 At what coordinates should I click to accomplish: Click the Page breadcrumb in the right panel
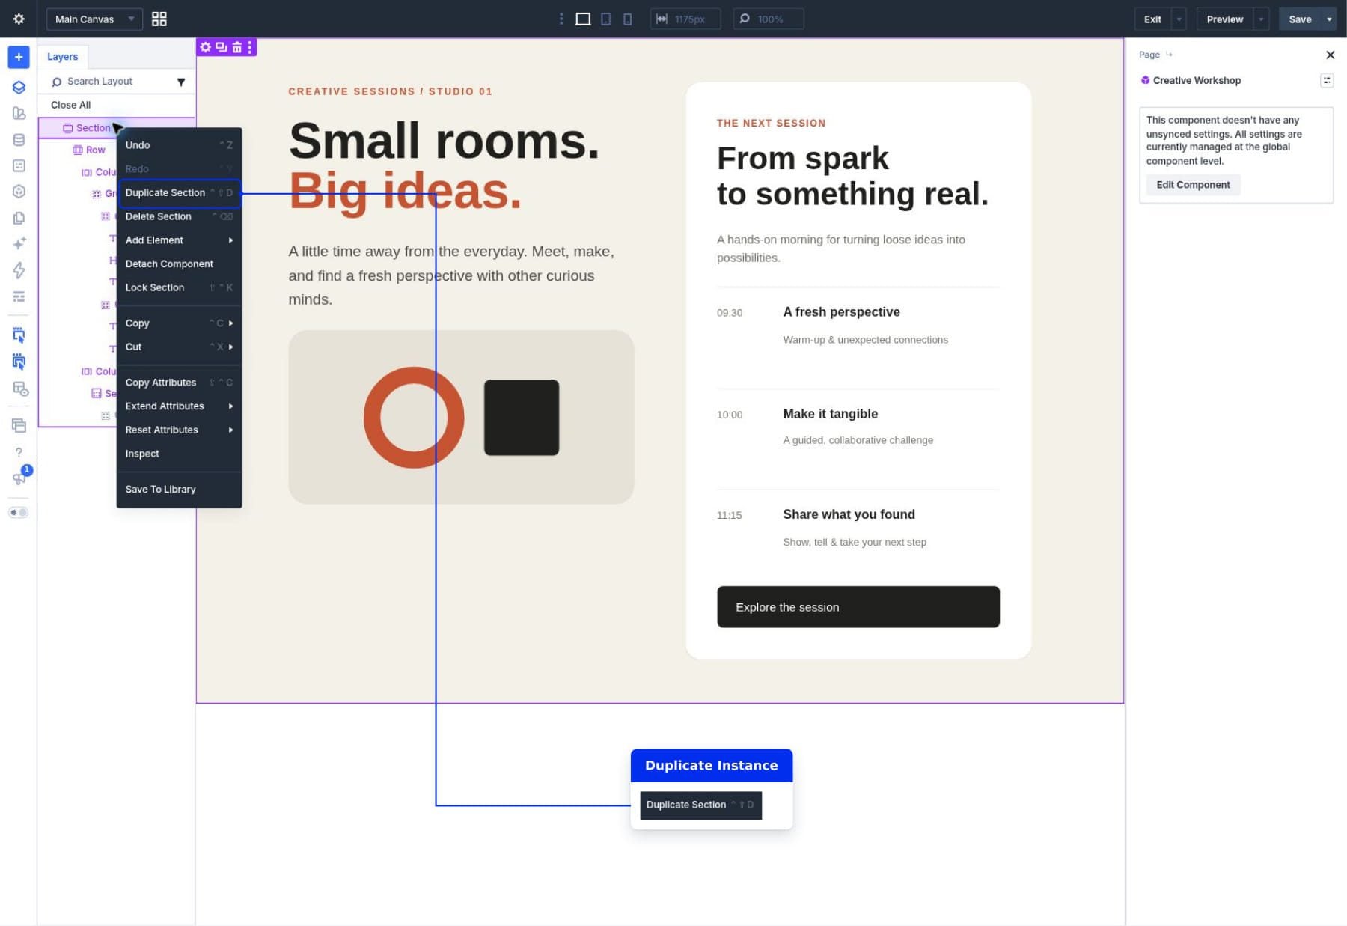(x=1149, y=55)
